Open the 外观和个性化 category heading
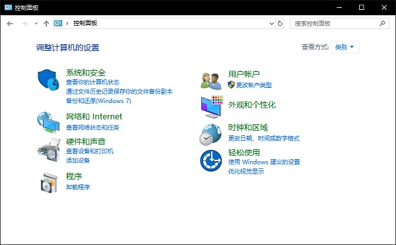396x245 pixels. 252,105
